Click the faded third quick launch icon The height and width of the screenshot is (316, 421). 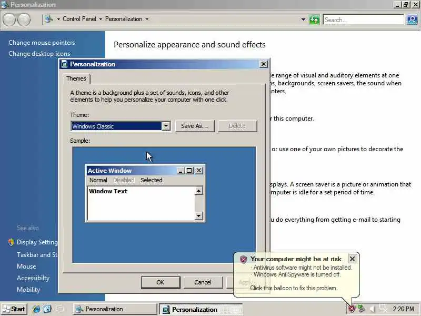coord(59,309)
